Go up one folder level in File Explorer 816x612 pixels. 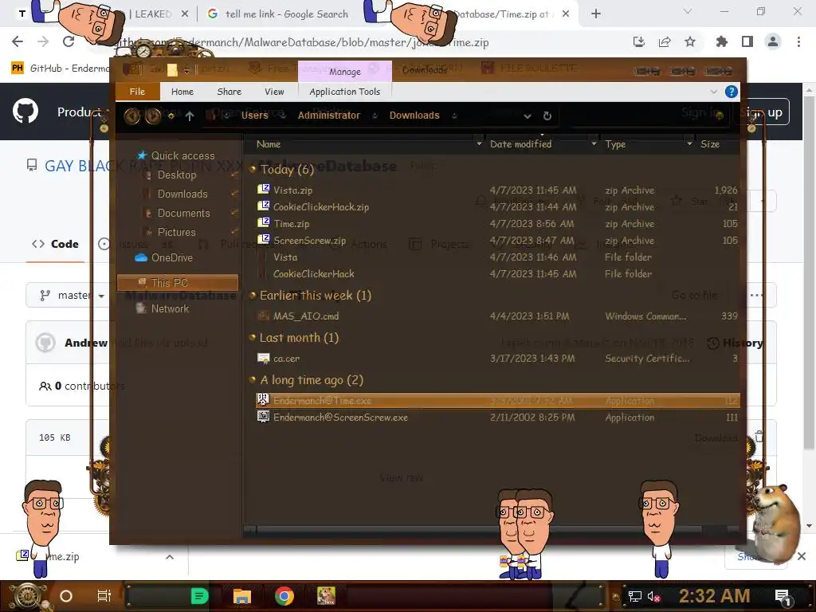pyautogui.click(x=190, y=116)
